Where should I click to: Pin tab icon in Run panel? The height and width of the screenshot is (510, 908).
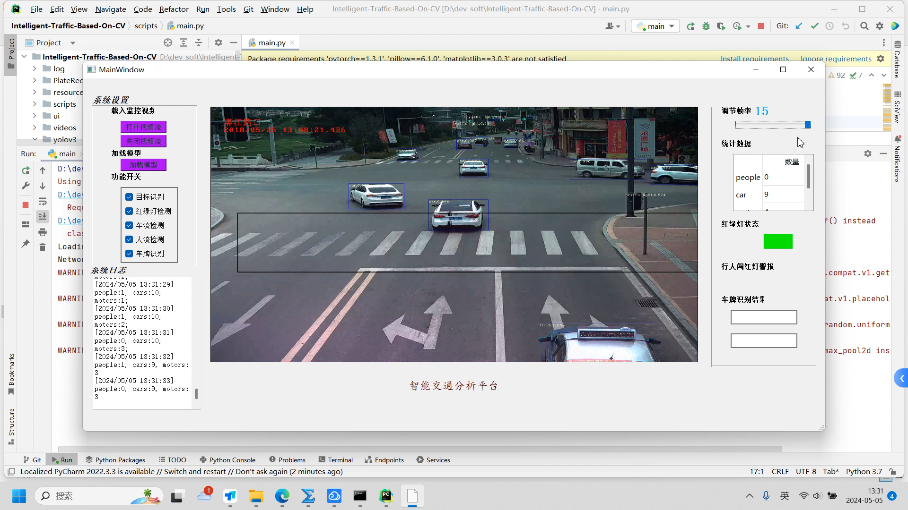pyautogui.click(x=26, y=244)
